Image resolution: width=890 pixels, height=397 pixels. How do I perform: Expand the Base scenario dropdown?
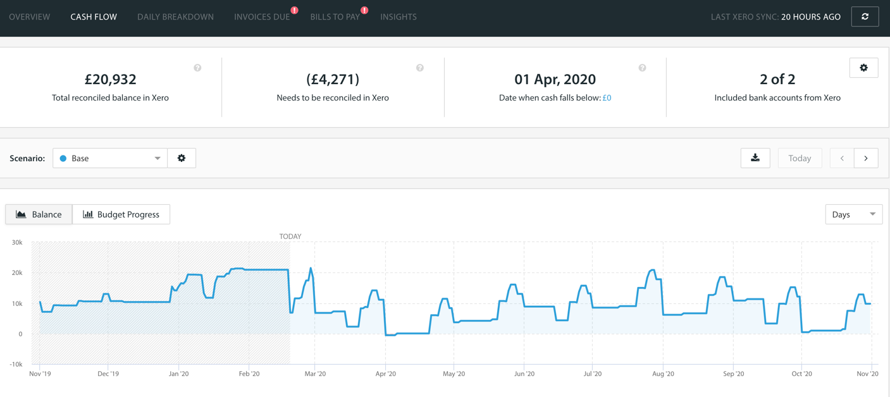110,158
